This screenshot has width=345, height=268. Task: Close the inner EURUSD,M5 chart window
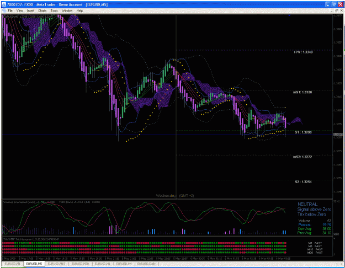click(341, 10)
